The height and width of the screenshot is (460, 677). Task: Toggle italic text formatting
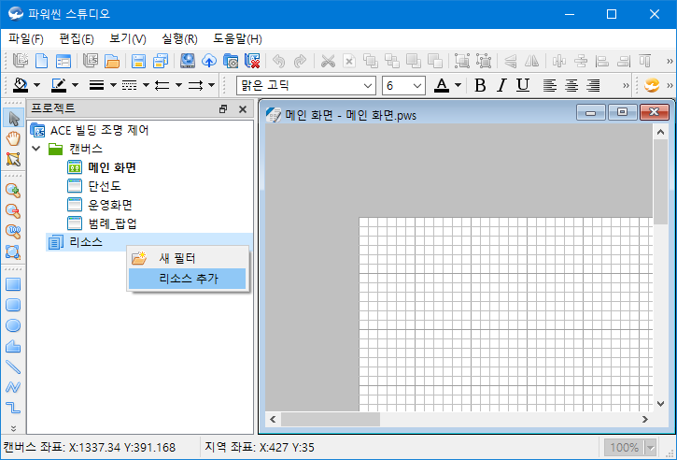tap(501, 85)
